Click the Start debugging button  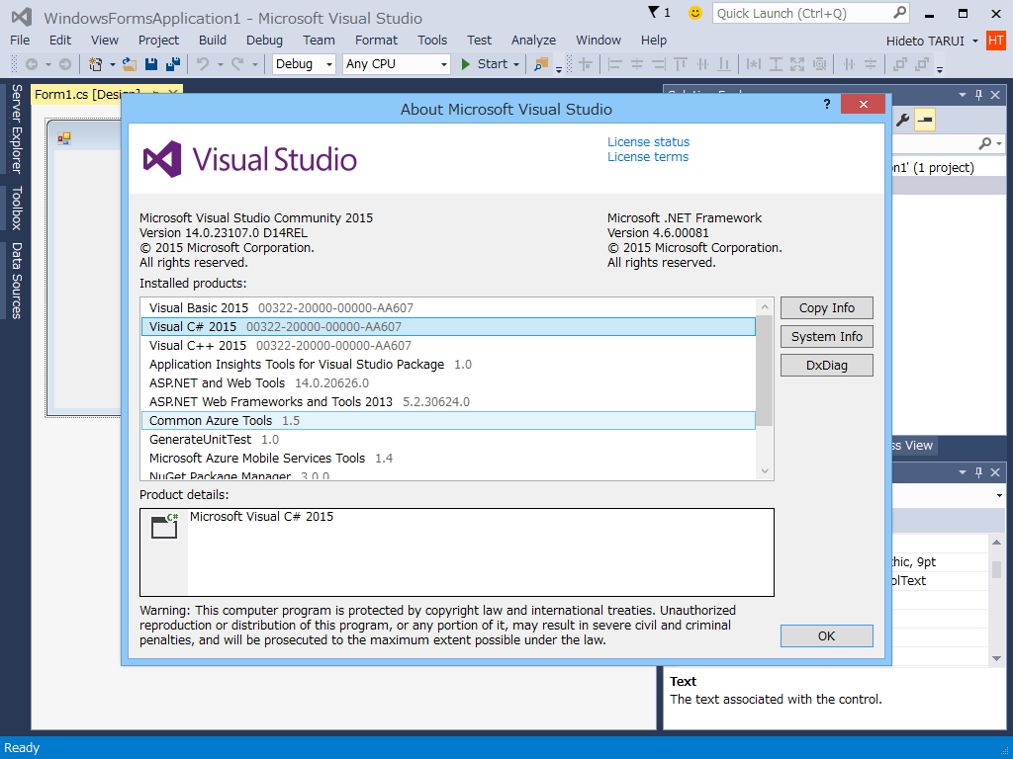[x=485, y=64]
